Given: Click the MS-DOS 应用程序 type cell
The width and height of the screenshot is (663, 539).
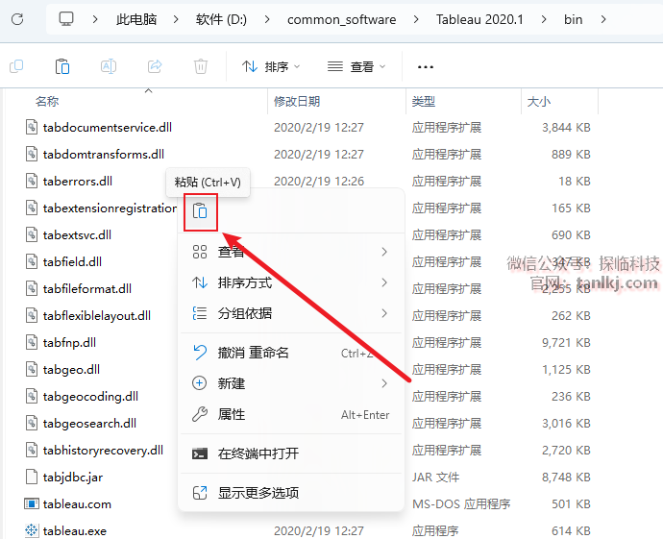Looking at the screenshot, I should click(461, 503).
